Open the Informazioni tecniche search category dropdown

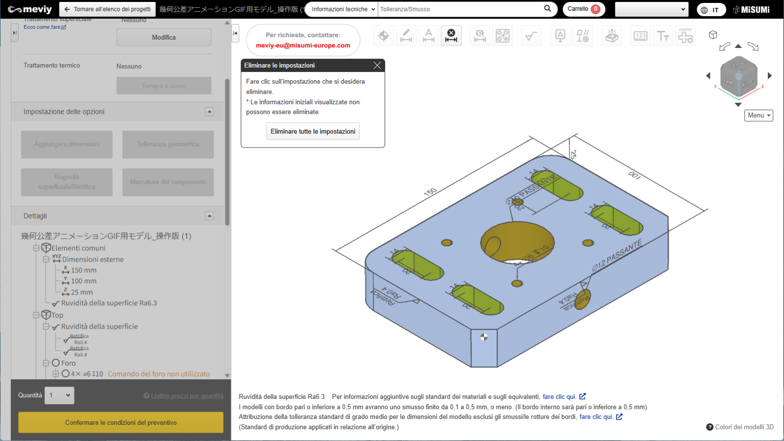343,9
